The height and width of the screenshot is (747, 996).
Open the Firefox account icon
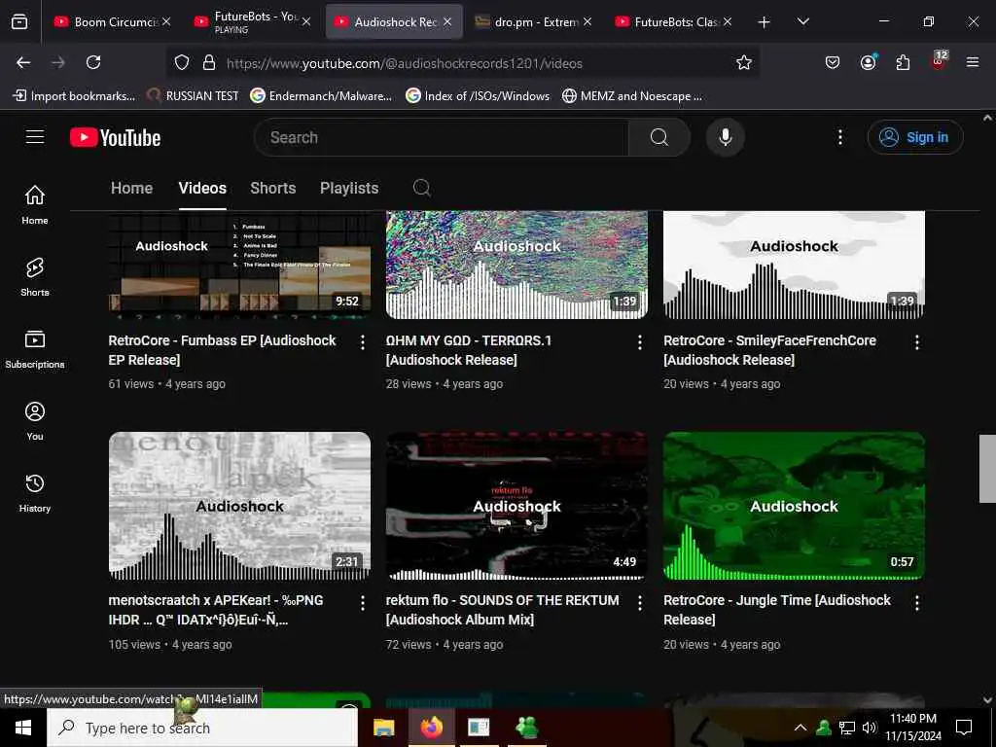[x=868, y=62]
